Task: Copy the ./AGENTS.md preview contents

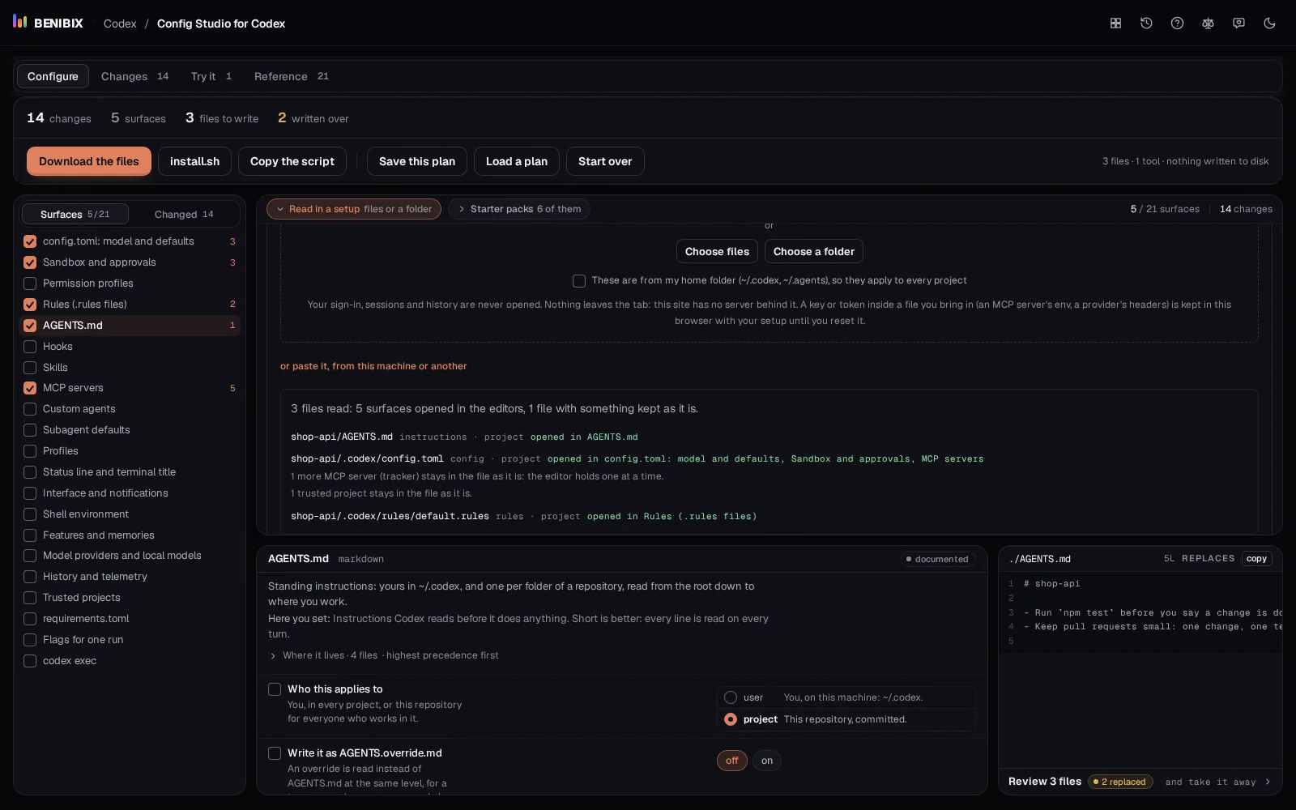Action: coord(1256,559)
